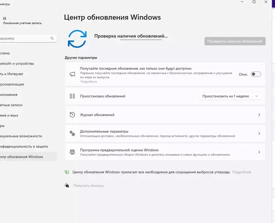Select the Система sidebar item
Viewport: 275px width, 223px height.
tap(28, 53)
